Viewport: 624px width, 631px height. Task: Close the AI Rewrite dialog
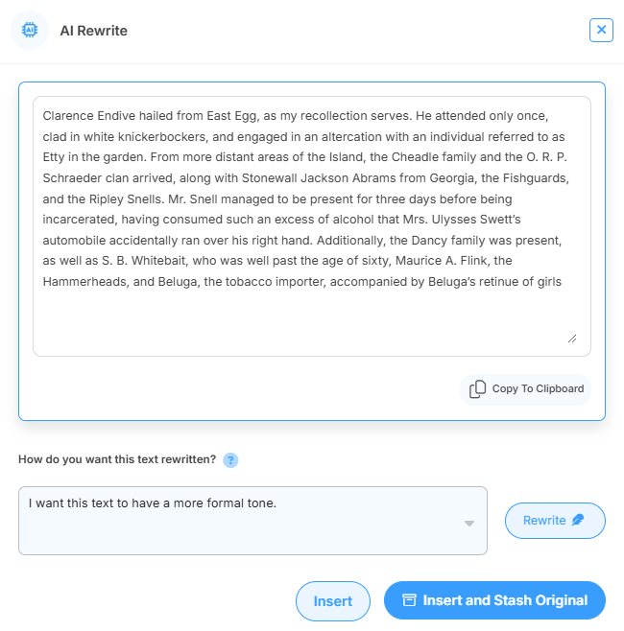[x=601, y=30]
